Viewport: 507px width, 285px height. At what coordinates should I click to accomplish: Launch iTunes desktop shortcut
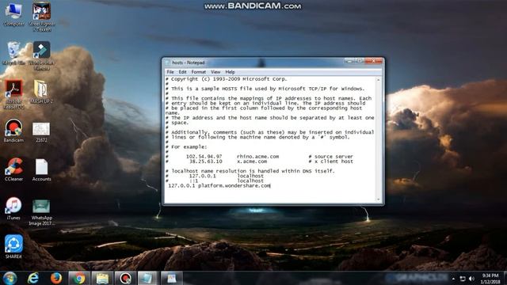tap(13, 208)
